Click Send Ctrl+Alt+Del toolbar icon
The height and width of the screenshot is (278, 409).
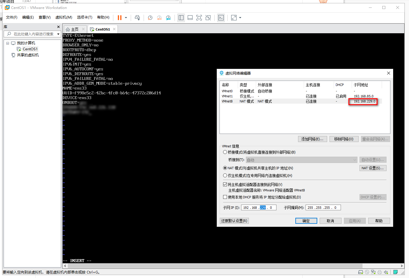(137, 18)
